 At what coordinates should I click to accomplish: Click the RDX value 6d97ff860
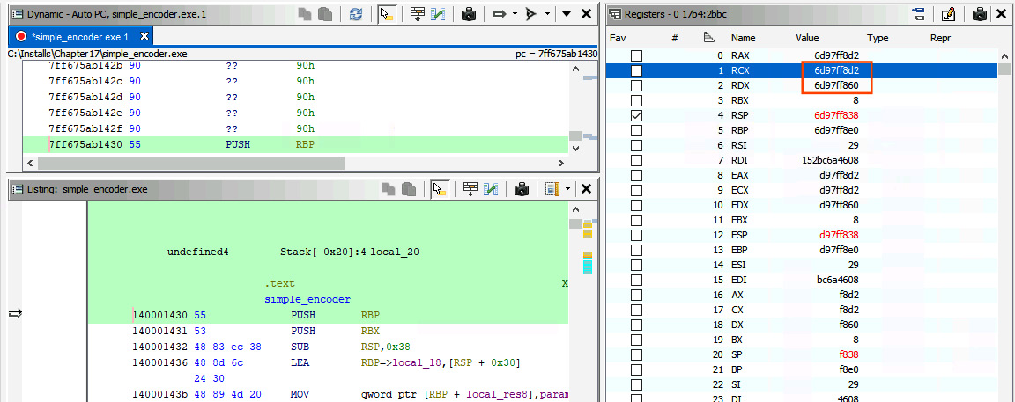pos(836,85)
